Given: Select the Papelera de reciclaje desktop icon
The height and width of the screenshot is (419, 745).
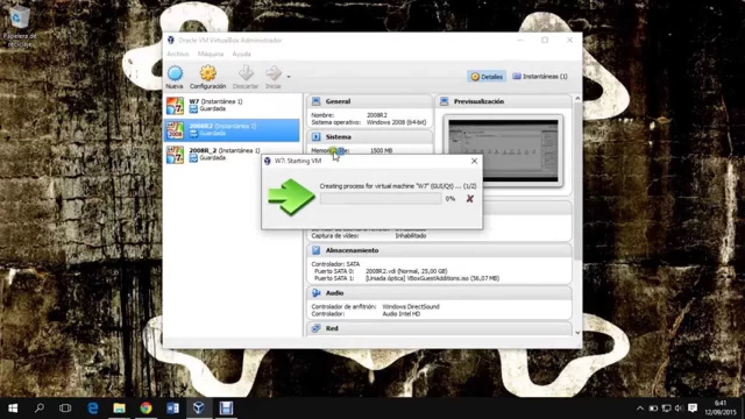Looking at the screenshot, I should click(20, 26).
